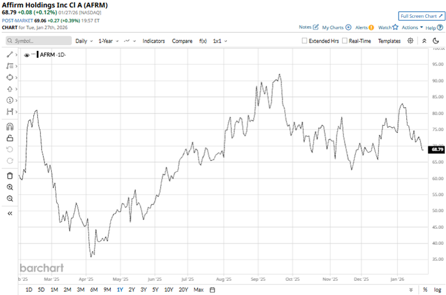Select the arrow marker tool
This screenshot has width=446, height=295.
coord(9,89)
